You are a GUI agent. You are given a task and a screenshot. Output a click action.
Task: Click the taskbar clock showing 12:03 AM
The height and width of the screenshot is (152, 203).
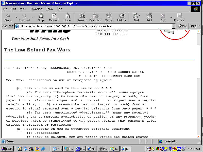(x=194, y=149)
